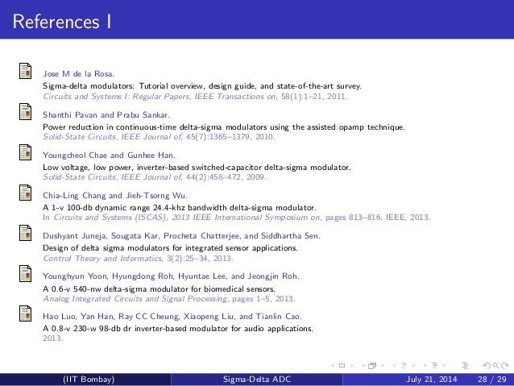Click the Hao Luo author list line

coord(172,317)
